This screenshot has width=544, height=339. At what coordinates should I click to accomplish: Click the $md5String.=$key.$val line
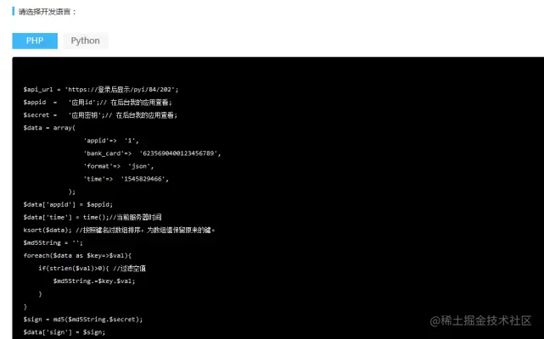pos(94,281)
